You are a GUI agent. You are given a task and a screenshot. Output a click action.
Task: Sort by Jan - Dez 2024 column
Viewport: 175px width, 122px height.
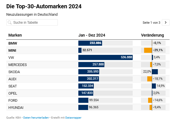coord(92,35)
